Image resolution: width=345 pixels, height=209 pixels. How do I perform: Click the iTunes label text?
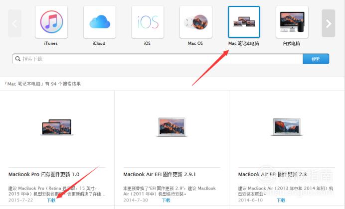51,43
